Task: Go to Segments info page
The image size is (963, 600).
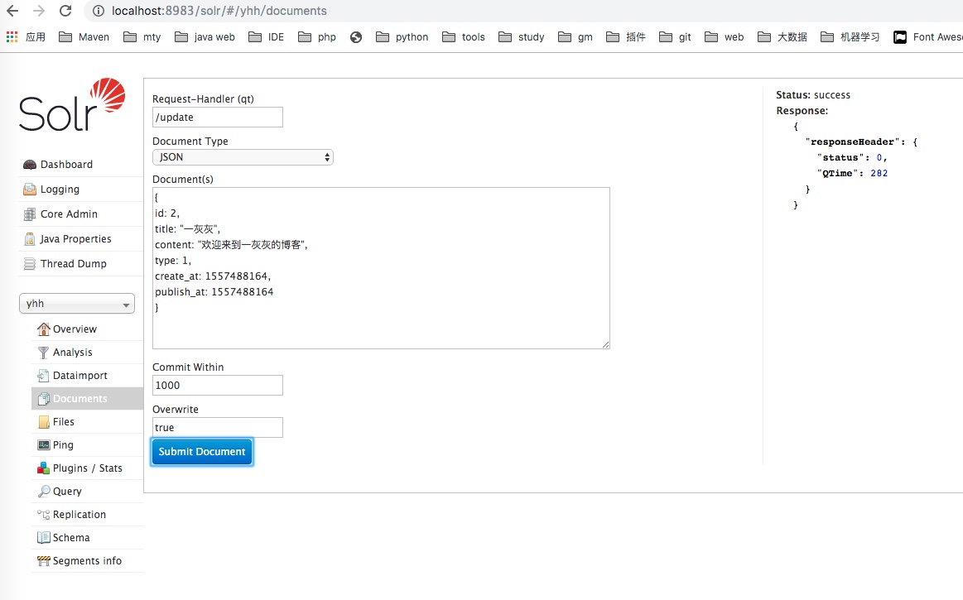Action: coord(87,561)
